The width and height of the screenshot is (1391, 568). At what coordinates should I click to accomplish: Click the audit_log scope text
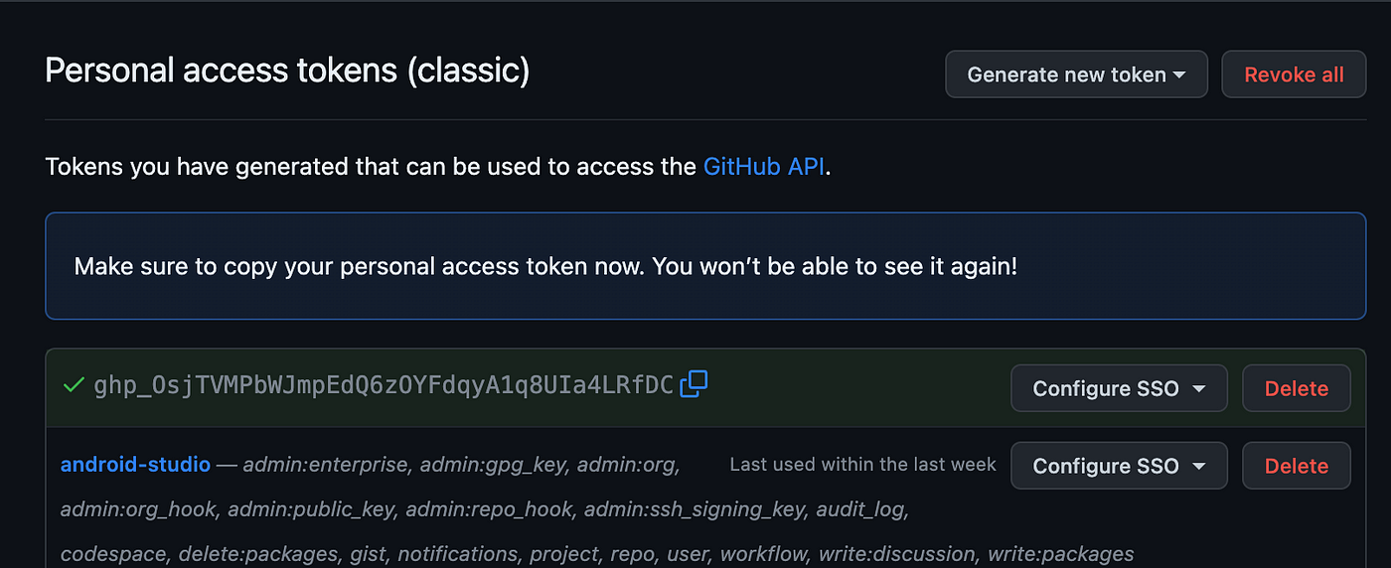[860, 509]
